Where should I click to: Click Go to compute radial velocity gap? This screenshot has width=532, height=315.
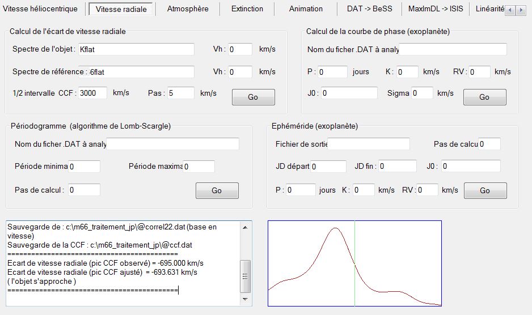[x=253, y=97]
